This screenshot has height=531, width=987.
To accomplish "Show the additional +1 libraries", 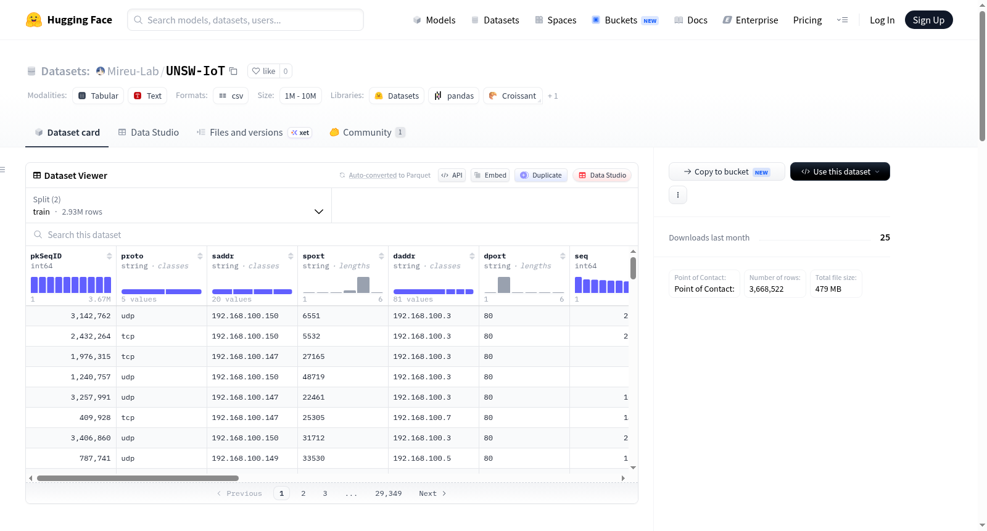I will point(553,96).
